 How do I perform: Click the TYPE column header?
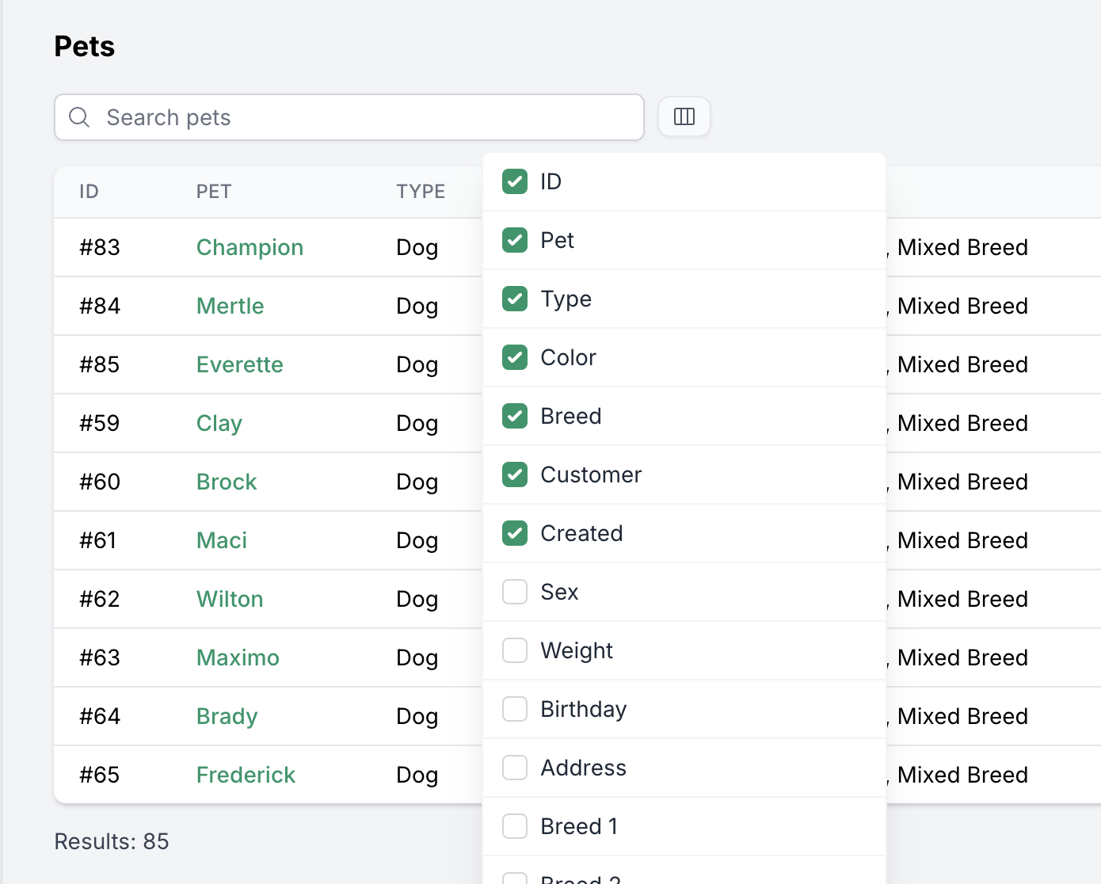click(x=421, y=192)
